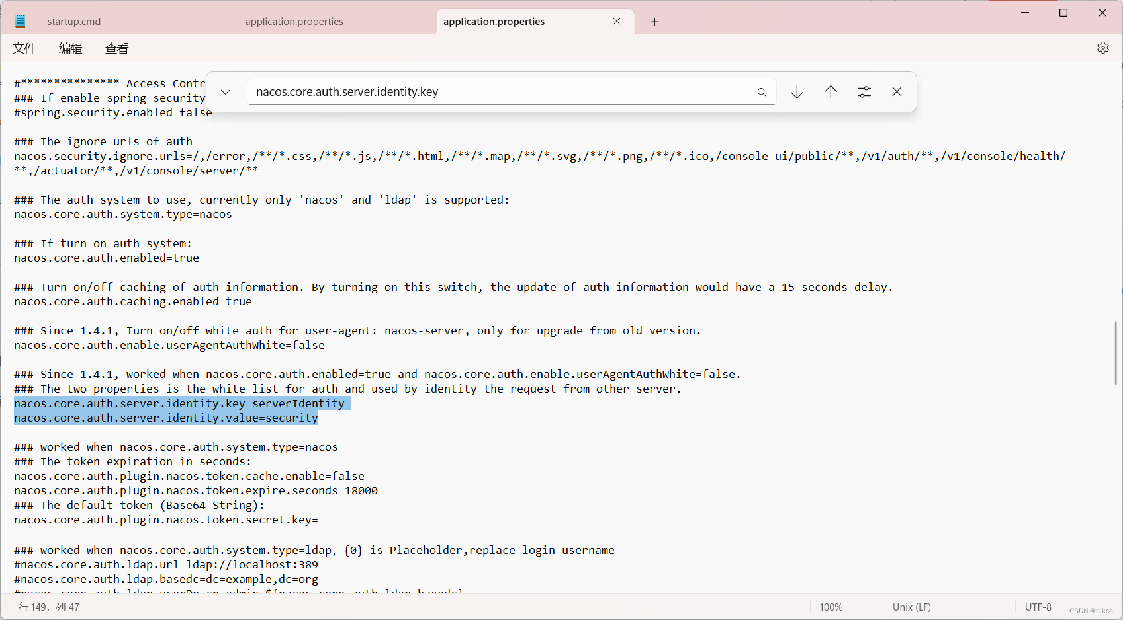Open the 文件 menu
1123x620 pixels.
24,48
